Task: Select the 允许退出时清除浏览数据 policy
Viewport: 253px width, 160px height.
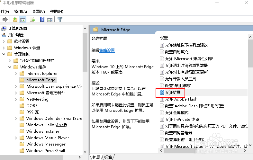Action: (186, 66)
